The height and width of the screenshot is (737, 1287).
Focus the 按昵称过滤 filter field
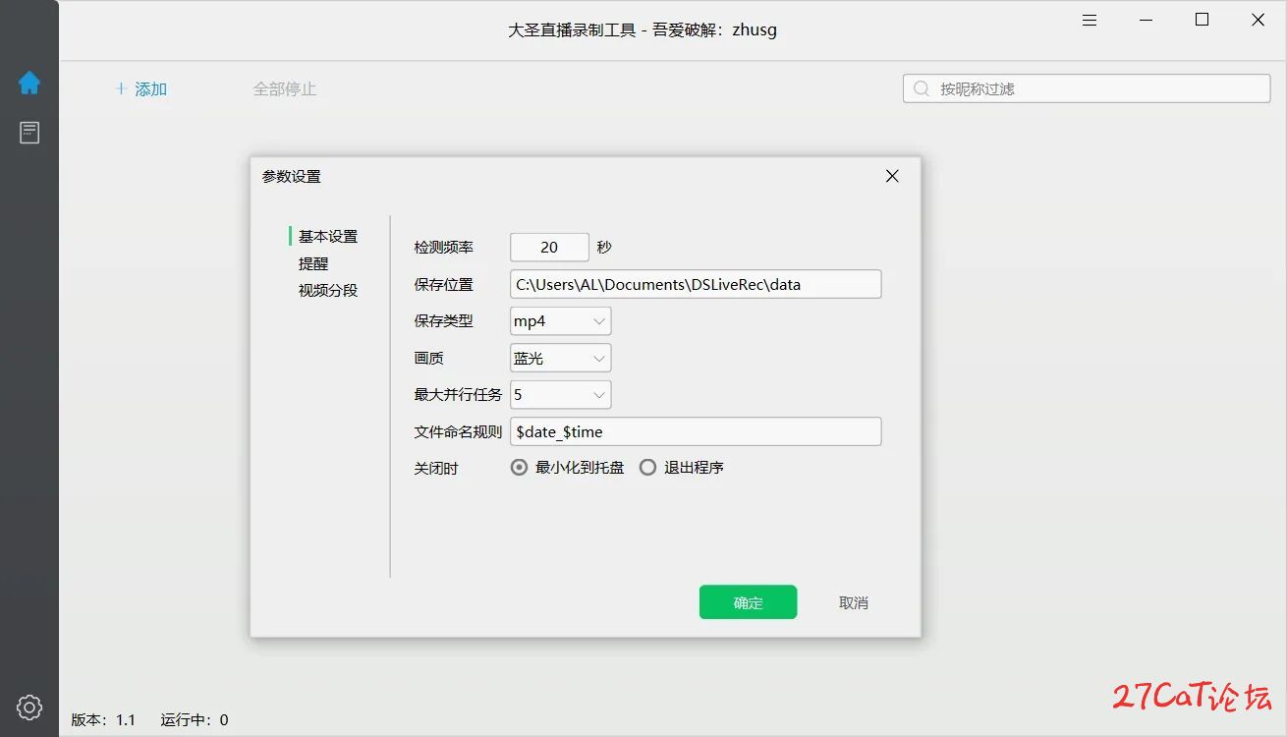point(1087,88)
